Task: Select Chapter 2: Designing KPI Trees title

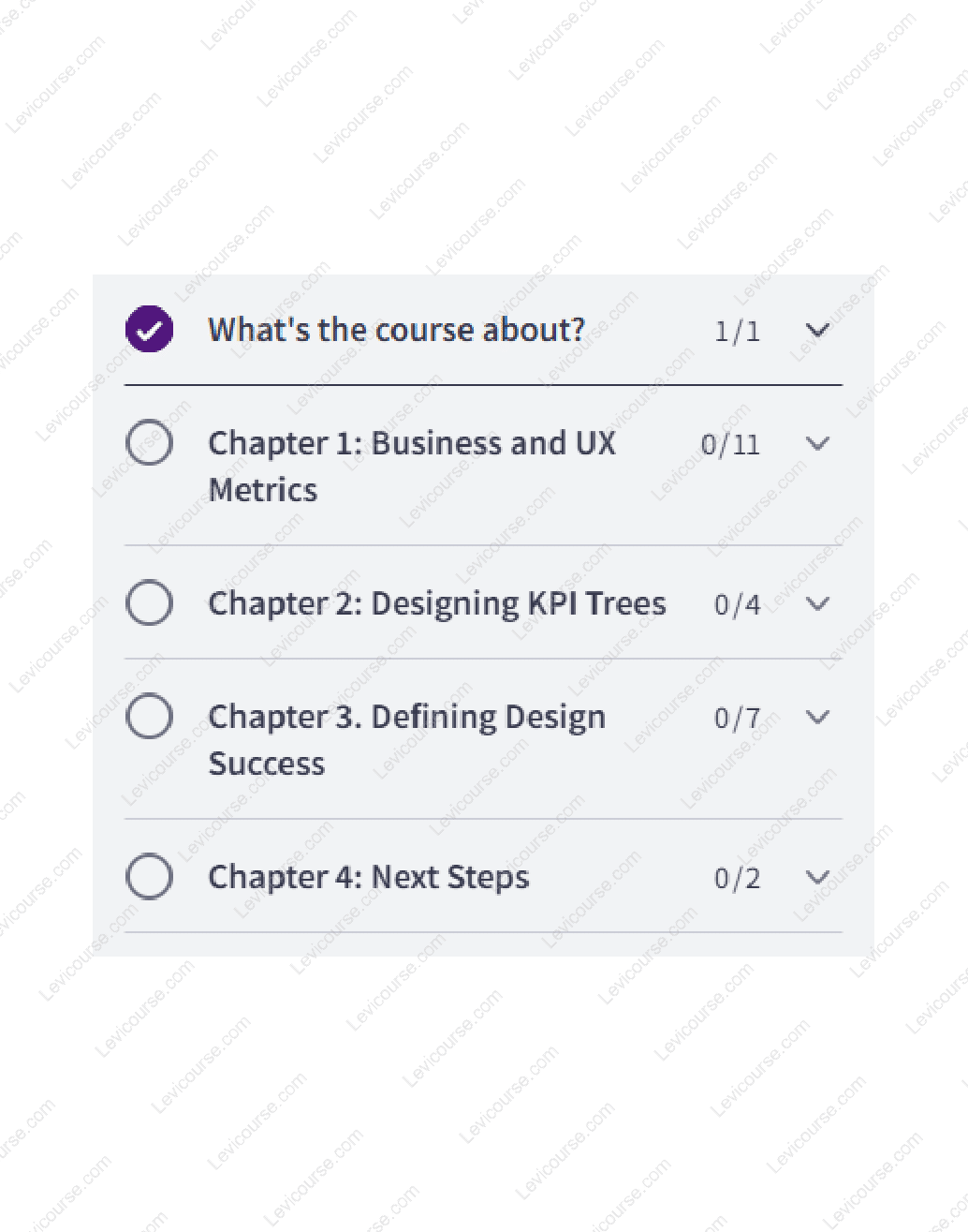Action: [x=437, y=603]
